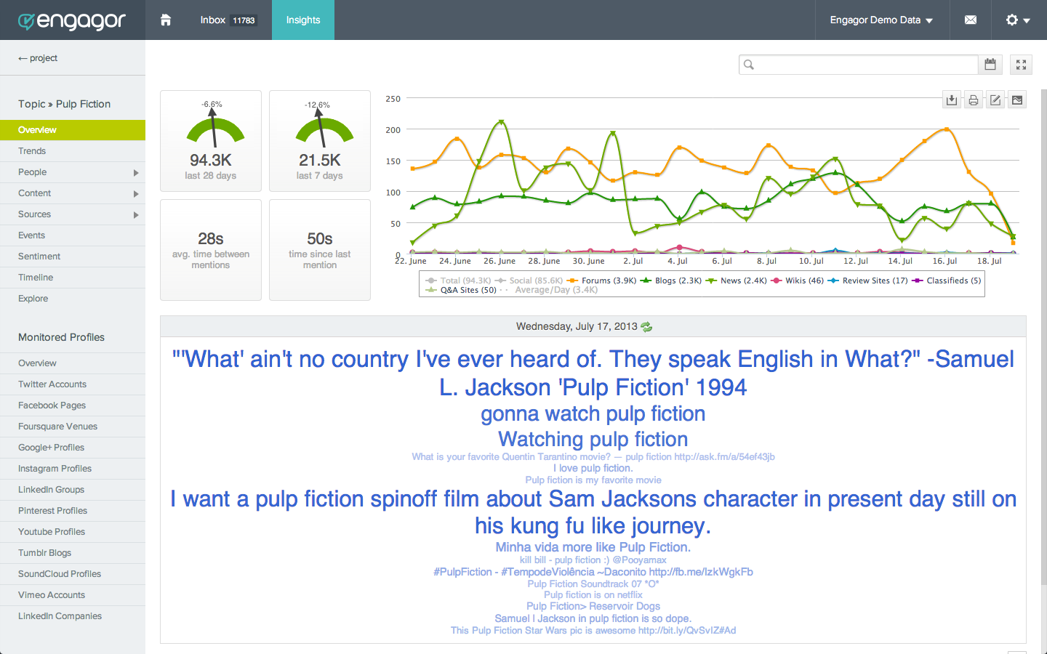Print the chart with printer icon
The width and height of the screenshot is (1047, 654).
point(974,100)
